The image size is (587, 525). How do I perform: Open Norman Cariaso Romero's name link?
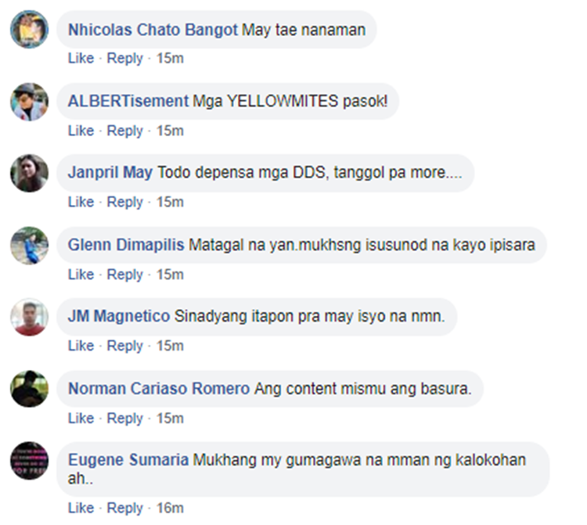[x=159, y=389]
